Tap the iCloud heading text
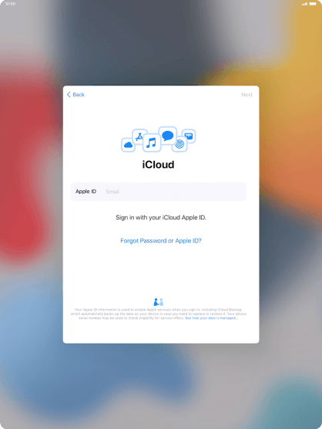The image size is (322, 429). point(158,164)
